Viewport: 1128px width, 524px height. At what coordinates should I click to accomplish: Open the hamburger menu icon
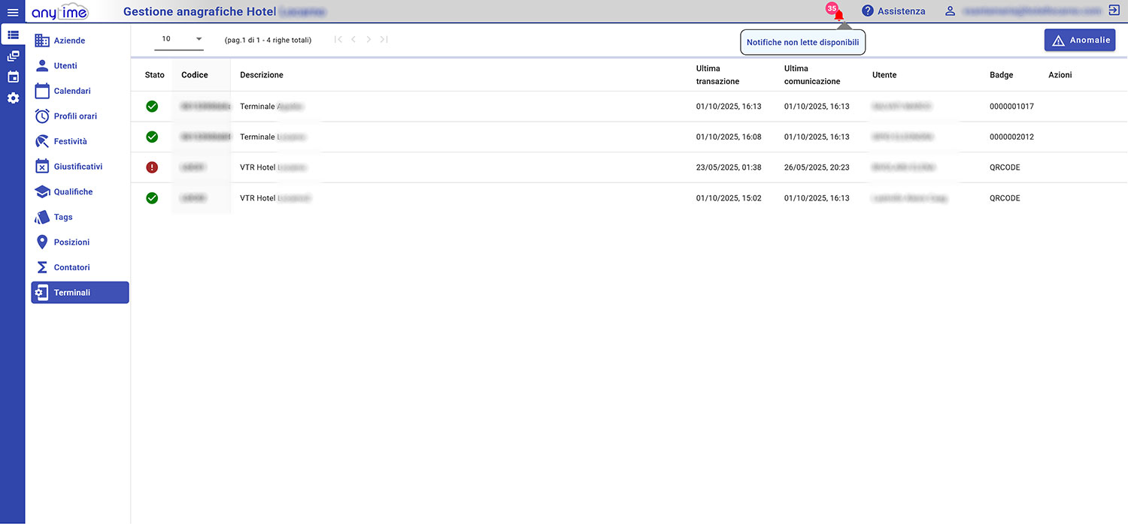point(12,12)
